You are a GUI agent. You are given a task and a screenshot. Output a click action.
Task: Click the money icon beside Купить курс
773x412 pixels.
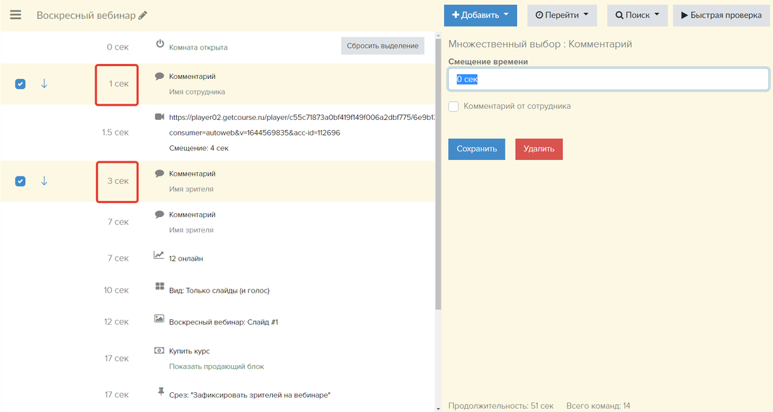(x=159, y=350)
